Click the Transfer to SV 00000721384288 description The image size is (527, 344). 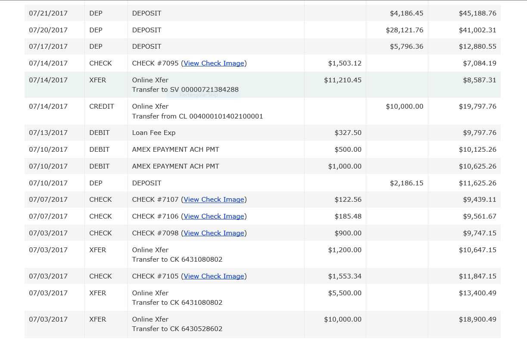[x=185, y=90]
